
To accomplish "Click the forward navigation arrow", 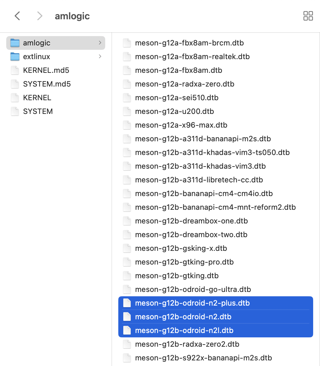I will [40, 16].
